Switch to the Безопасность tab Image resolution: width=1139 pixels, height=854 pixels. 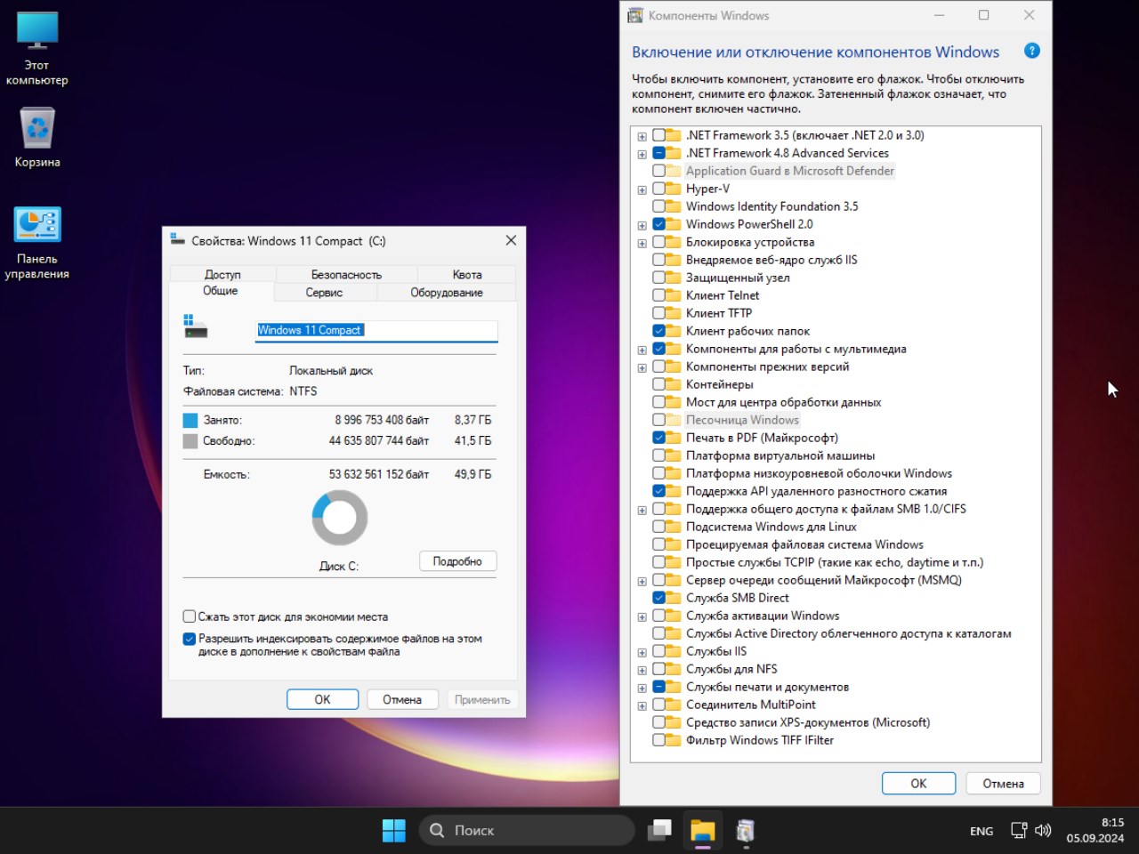pyautogui.click(x=346, y=274)
